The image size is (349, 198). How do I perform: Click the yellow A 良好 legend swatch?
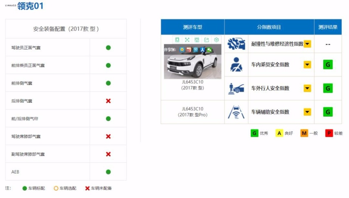[279, 133]
